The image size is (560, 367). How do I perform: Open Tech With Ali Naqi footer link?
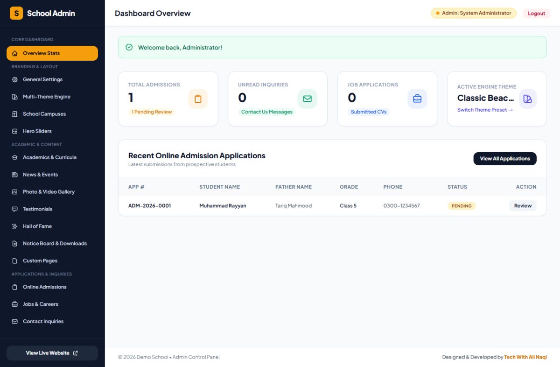coord(525,357)
